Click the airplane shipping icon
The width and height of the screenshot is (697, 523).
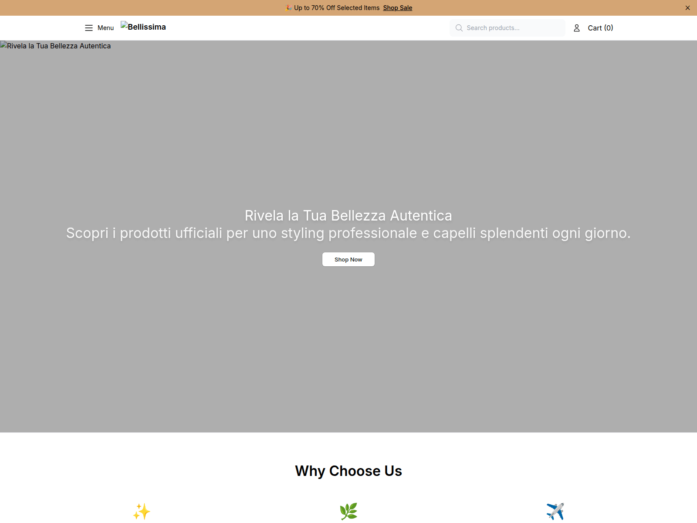pos(555,511)
